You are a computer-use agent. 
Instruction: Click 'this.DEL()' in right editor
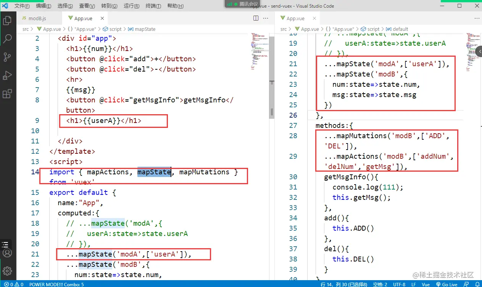point(353,259)
